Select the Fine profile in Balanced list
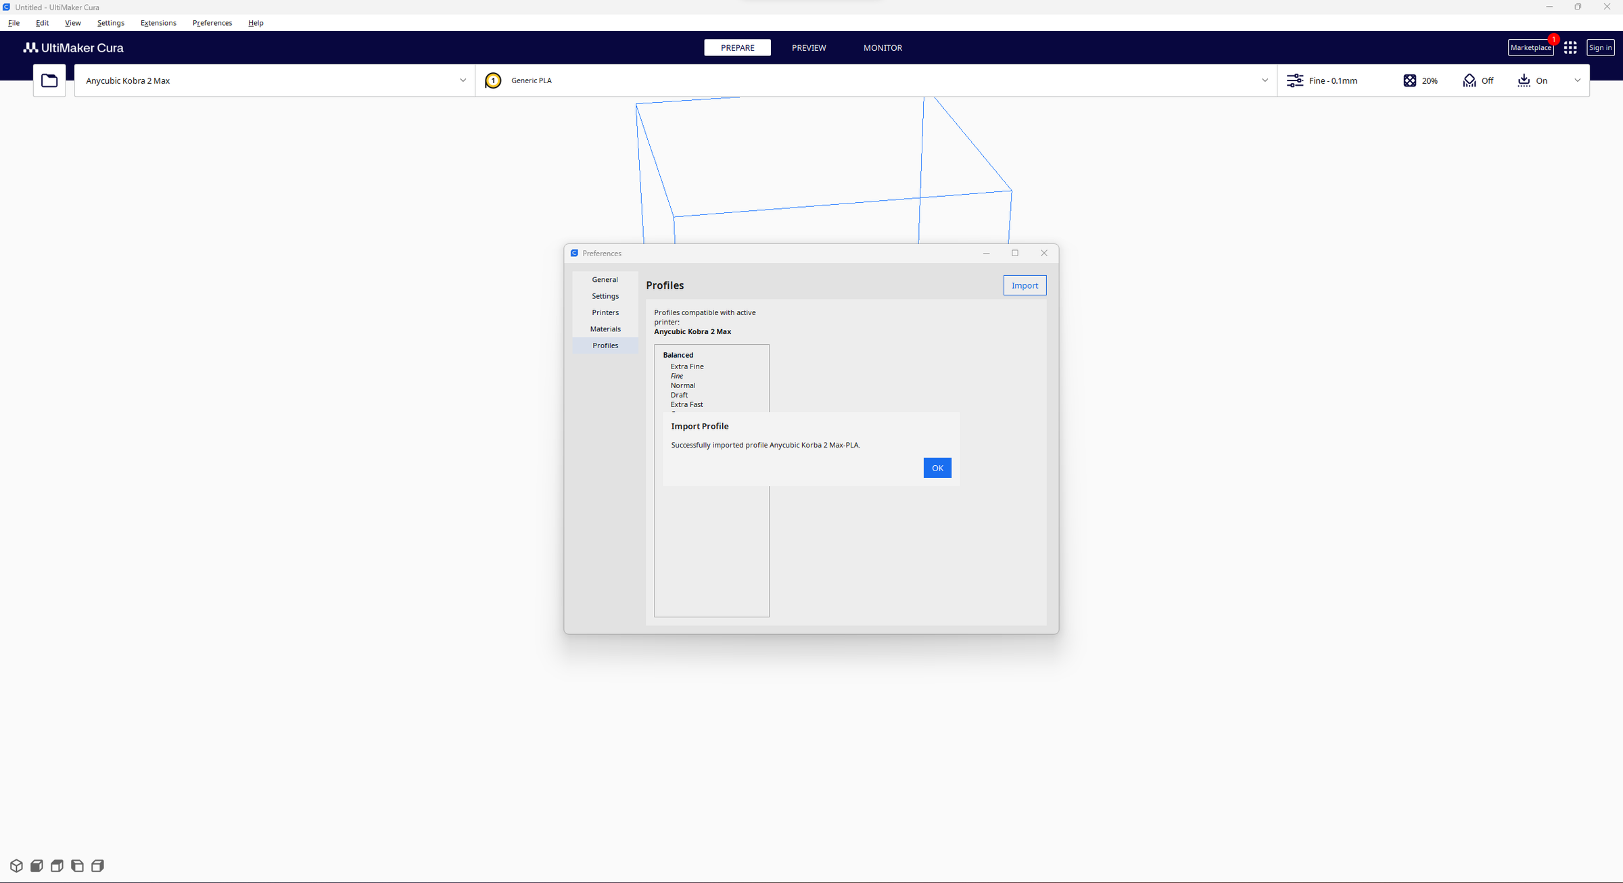 point(677,376)
